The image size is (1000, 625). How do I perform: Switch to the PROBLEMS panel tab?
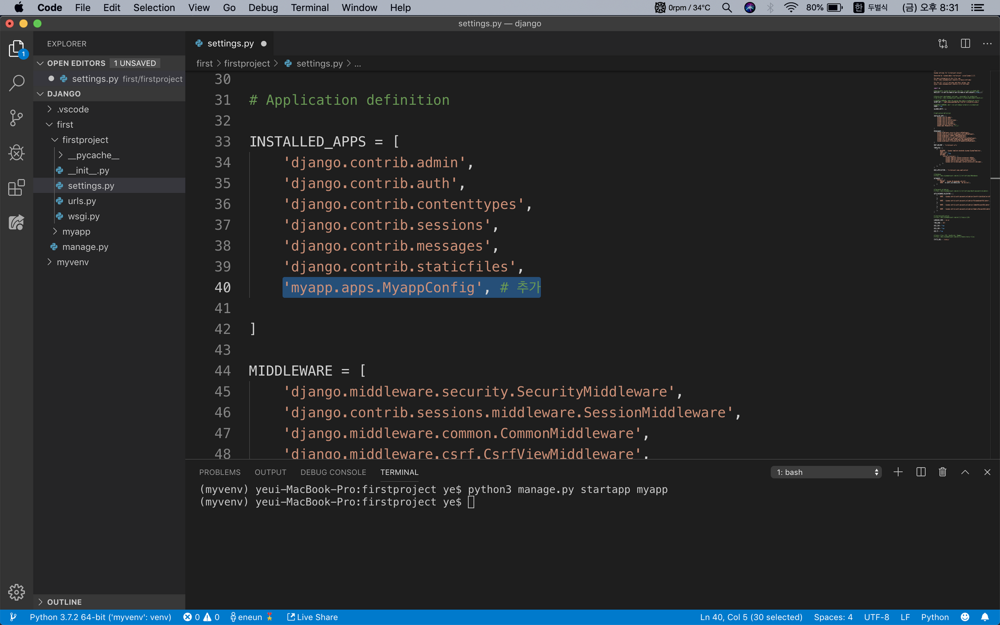pyautogui.click(x=219, y=472)
